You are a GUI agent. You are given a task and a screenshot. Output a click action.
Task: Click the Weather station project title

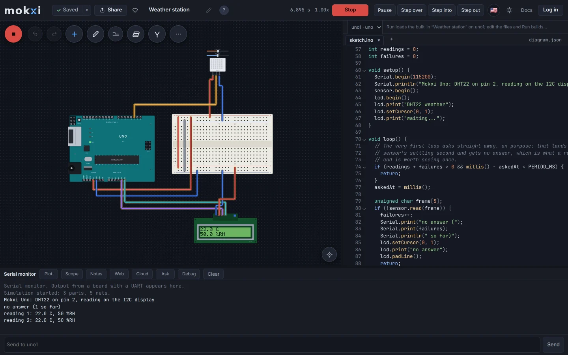coord(169,10)
